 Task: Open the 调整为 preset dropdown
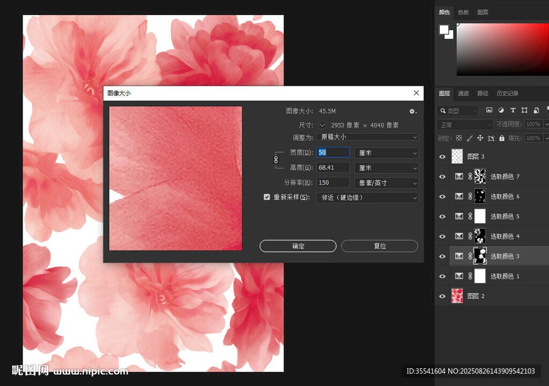click(367, 137)
